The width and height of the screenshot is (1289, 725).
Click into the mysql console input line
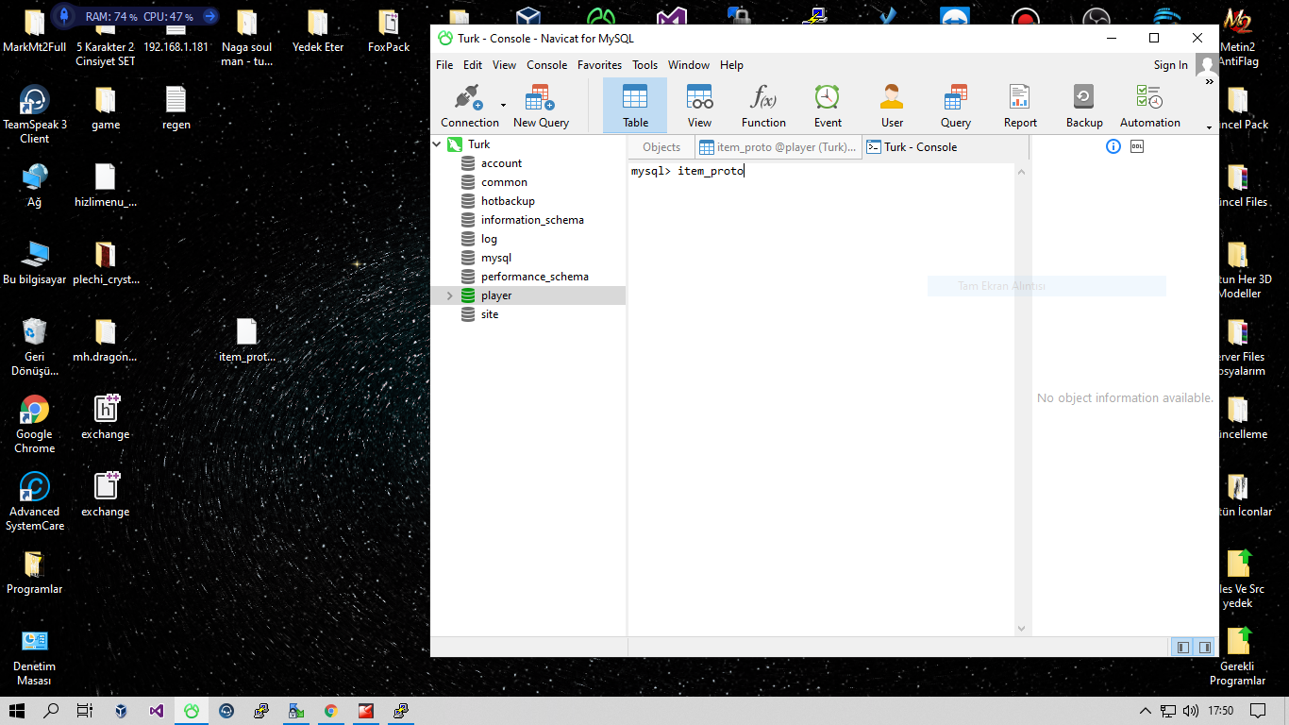pos(821,172)
